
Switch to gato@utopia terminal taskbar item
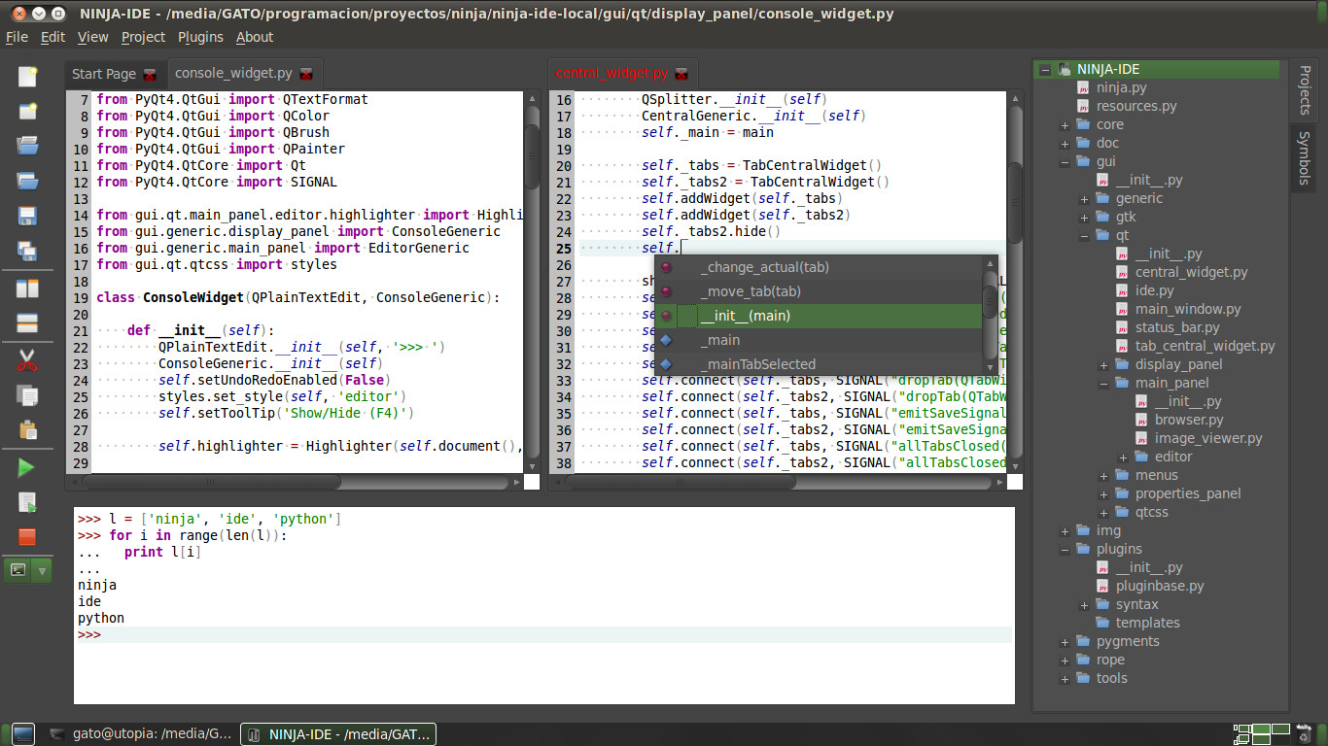142,734
